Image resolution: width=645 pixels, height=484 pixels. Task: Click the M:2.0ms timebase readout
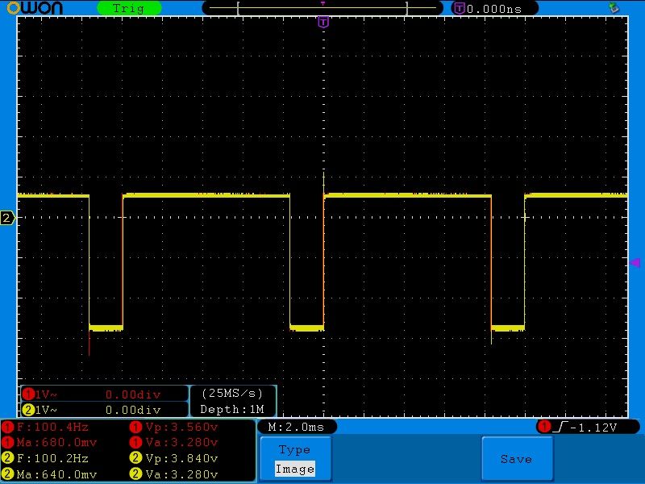point(296,427)
